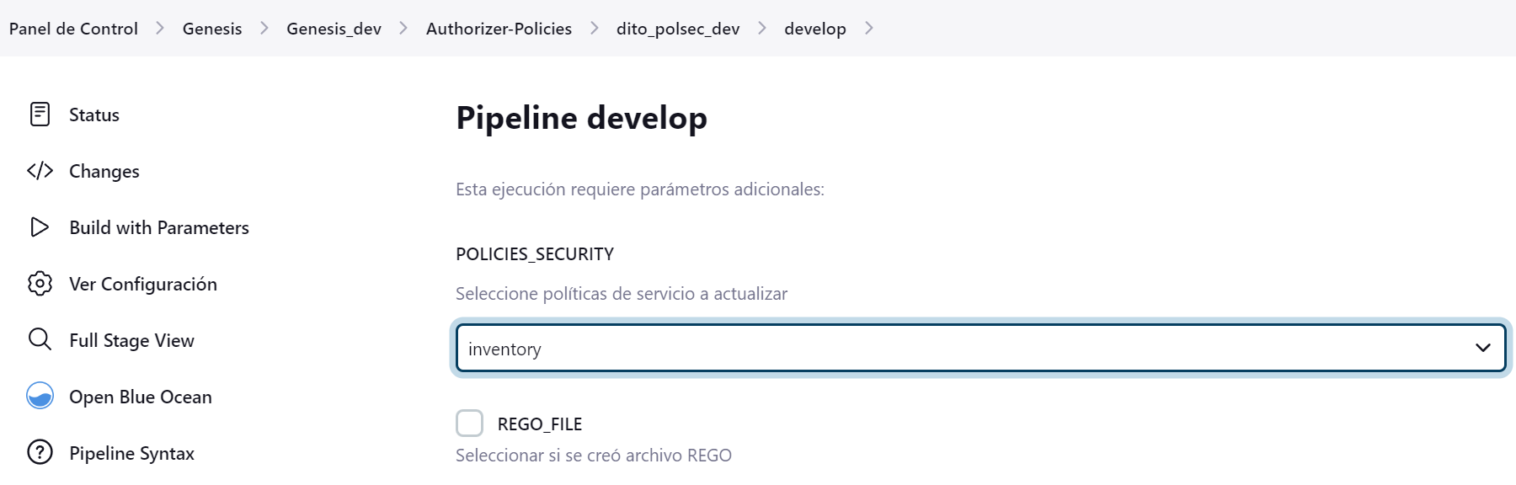Viewport: 1516px width, 485px height.
Task: Open the Genesis_dev breadcrumb
Action: pos(334,29)
